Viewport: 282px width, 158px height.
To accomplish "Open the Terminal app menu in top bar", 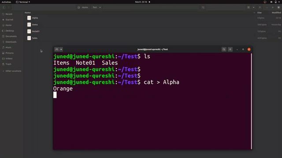I will 23,2.
